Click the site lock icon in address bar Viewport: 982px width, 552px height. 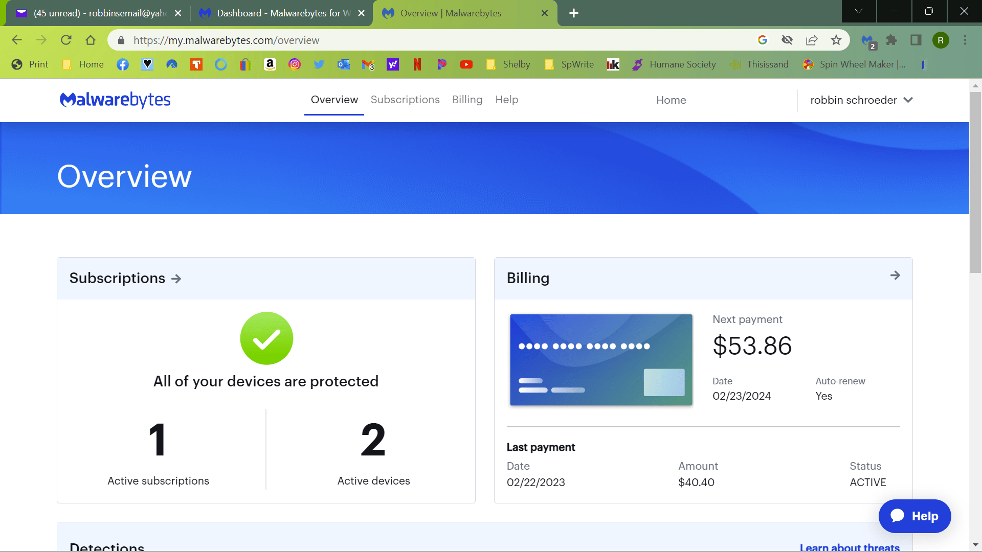pyautogui.click(x=121, y=40)
